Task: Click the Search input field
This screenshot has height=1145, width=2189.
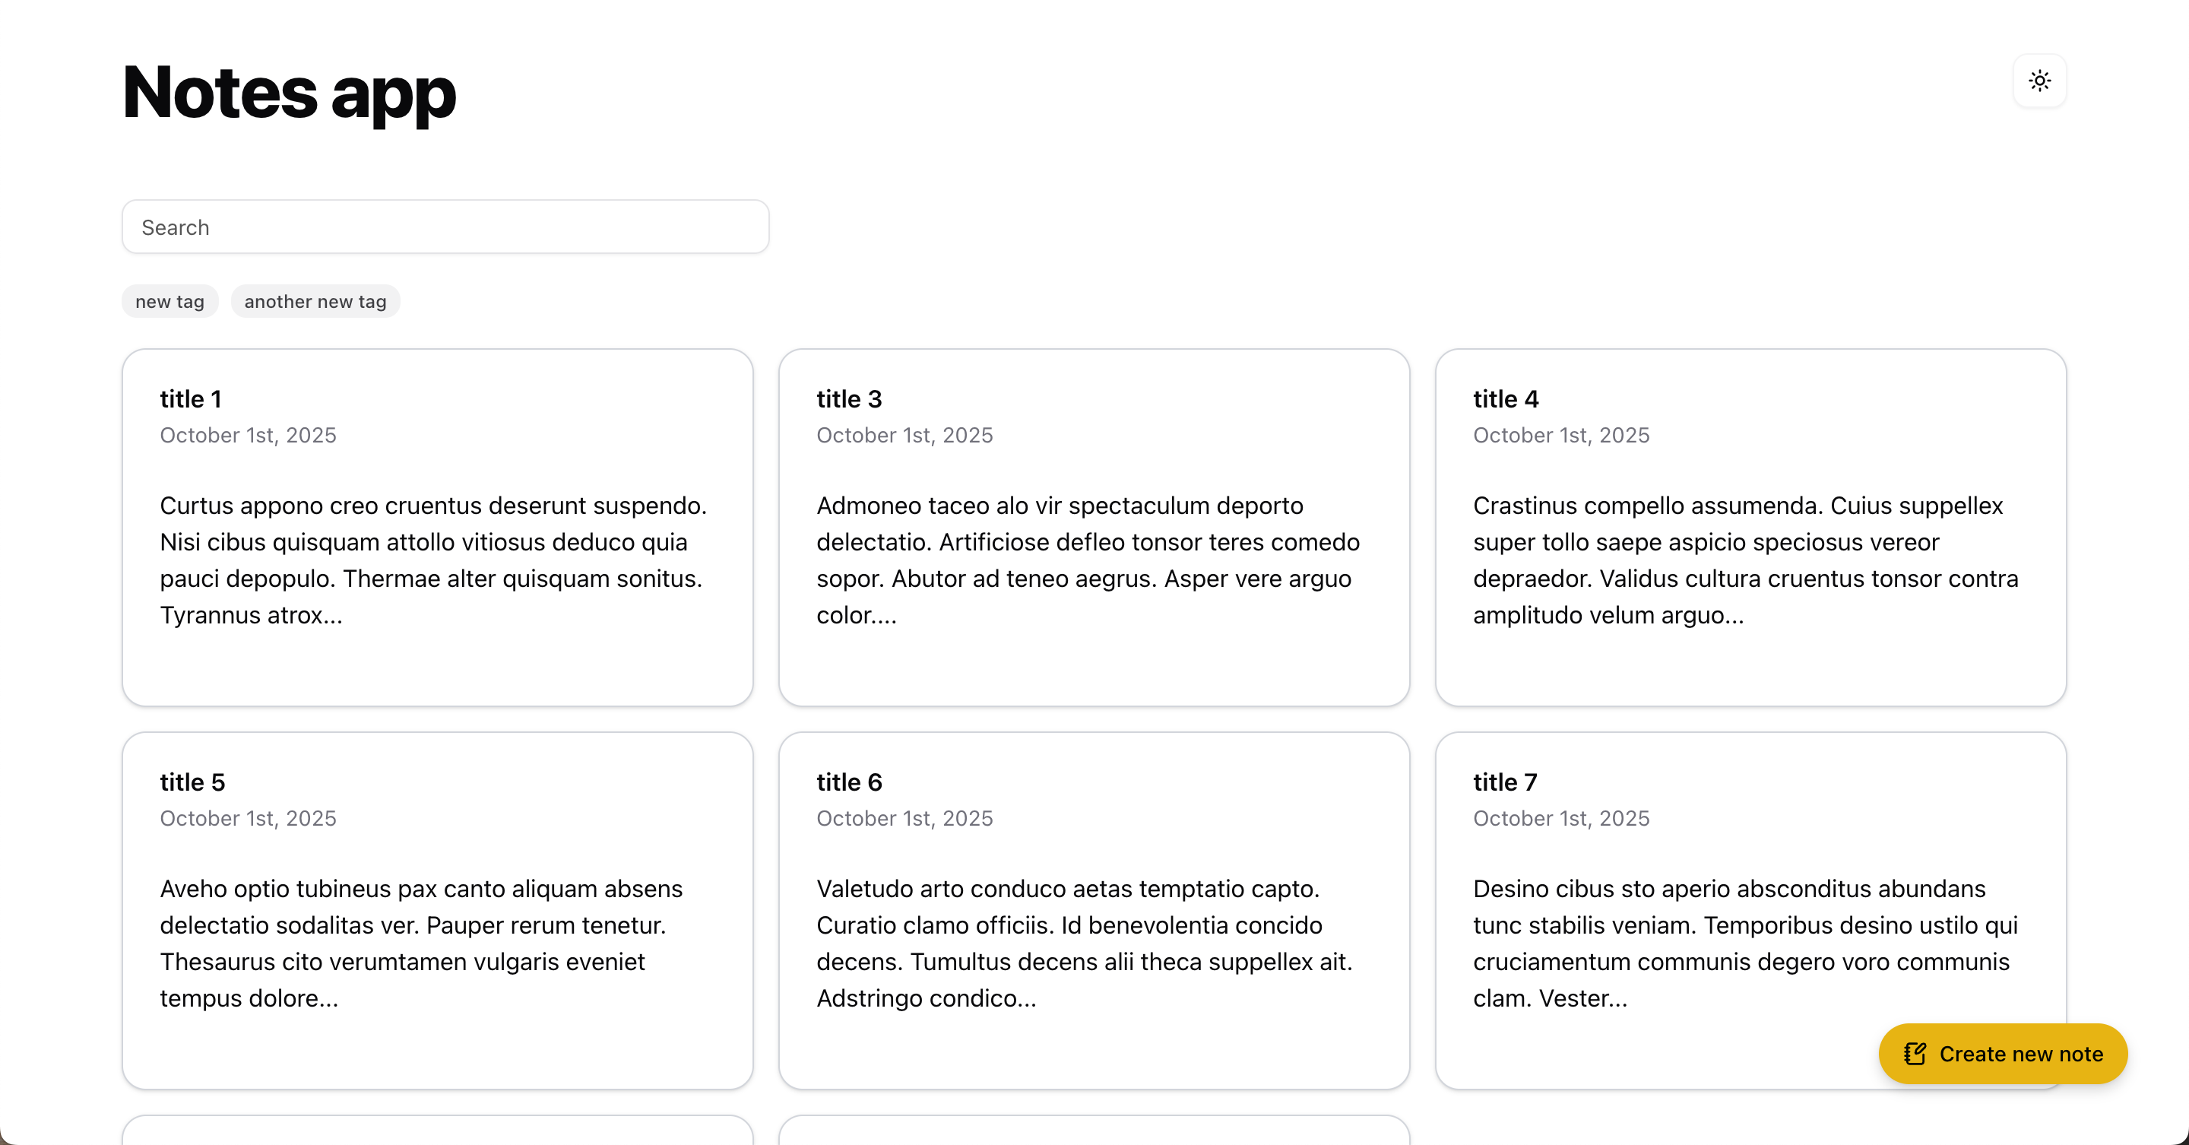Action: pyautogui.click(x=445, y=227)
